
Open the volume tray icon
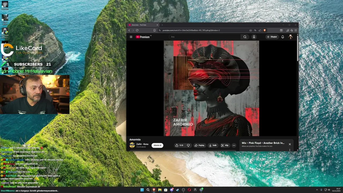(x=329, y=190)
